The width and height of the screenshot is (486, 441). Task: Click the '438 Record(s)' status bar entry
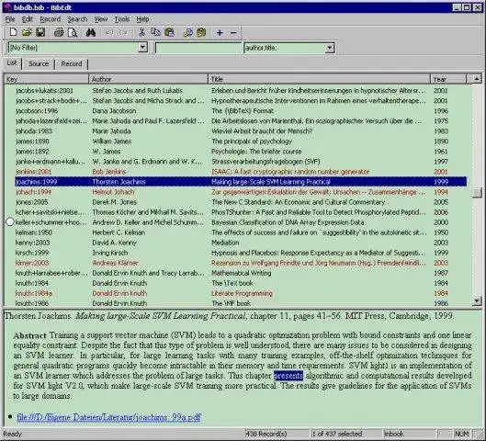[277, 435]
